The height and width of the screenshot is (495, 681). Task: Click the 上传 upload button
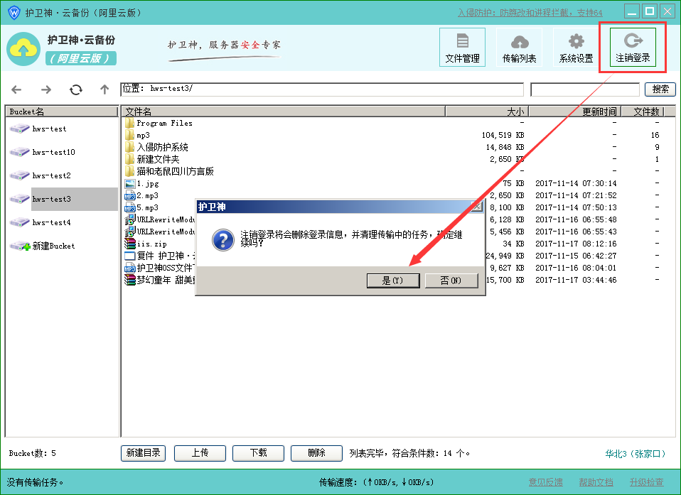[200, 453]
